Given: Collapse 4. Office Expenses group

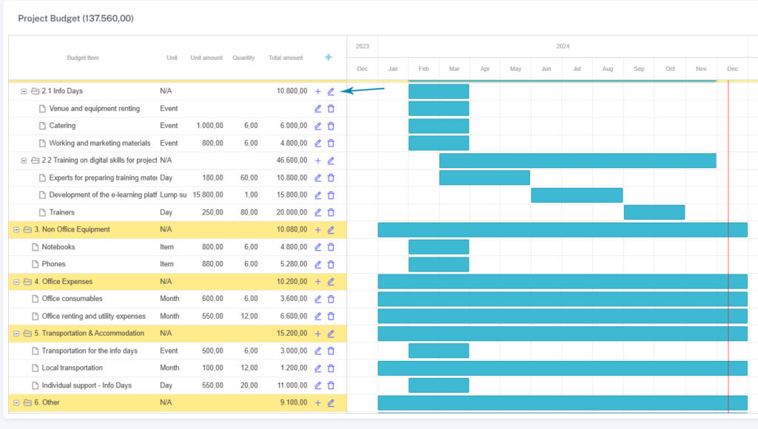Looking at the screenshot, I should tap(16, 282).
